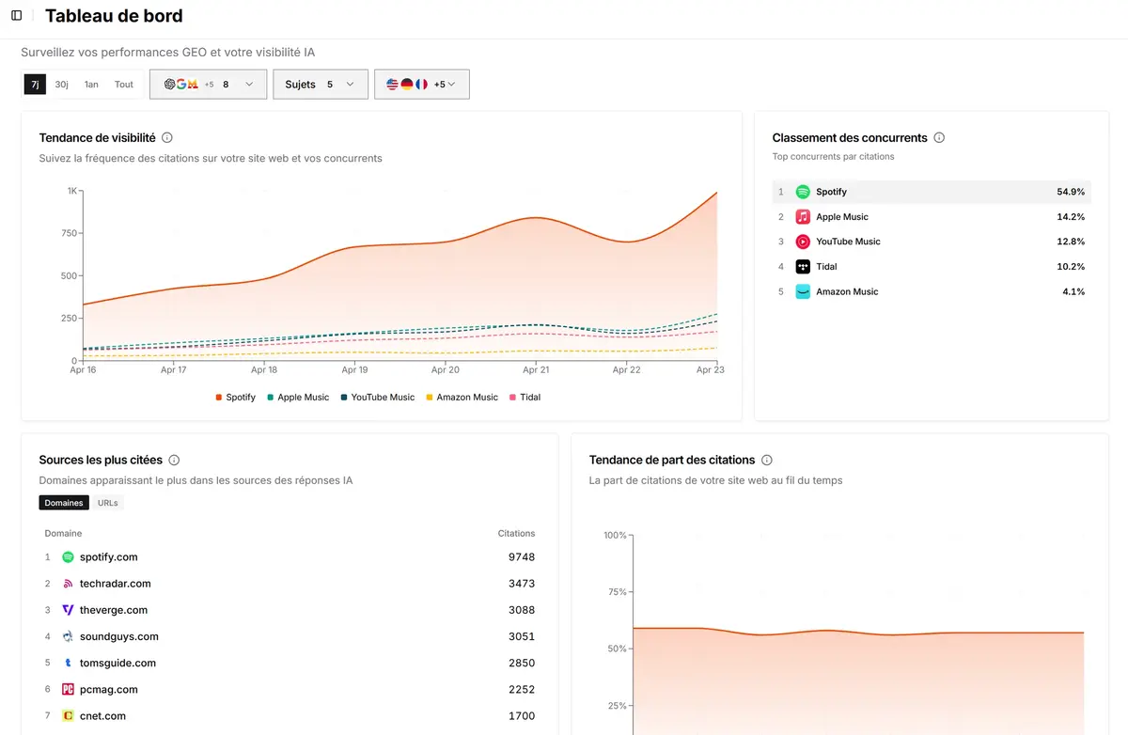The width and height of the screenshot is (1128, 735).
Task: Click the cnet.com favicon
Action: click(x=68, y=716)
